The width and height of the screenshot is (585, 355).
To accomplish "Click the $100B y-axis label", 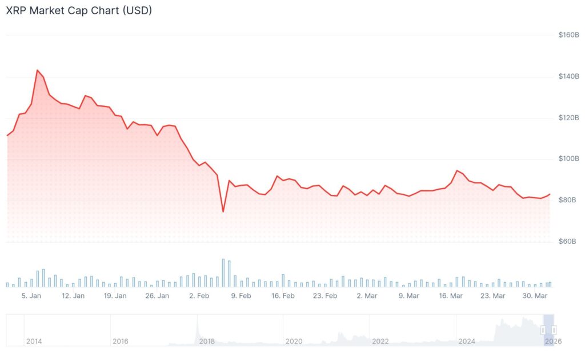I will coord(568,158).
